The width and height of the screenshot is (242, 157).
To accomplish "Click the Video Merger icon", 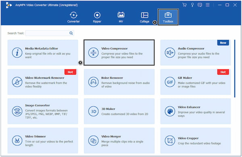I will click(x=94, y=141).
